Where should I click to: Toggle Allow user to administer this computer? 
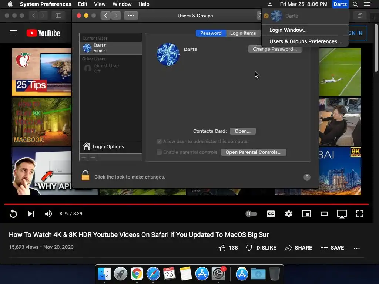(159, 141)
